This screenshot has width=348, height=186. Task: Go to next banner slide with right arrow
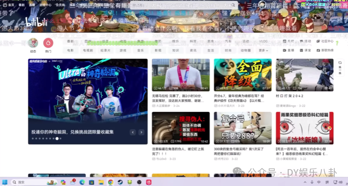pos(141,132)
